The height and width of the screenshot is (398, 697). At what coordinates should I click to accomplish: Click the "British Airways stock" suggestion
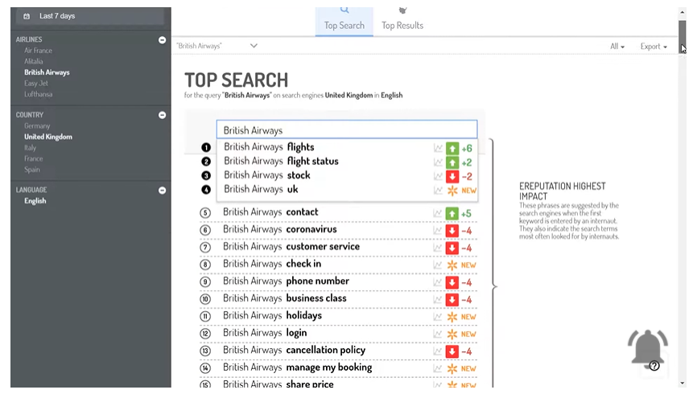tap(267, 175)
